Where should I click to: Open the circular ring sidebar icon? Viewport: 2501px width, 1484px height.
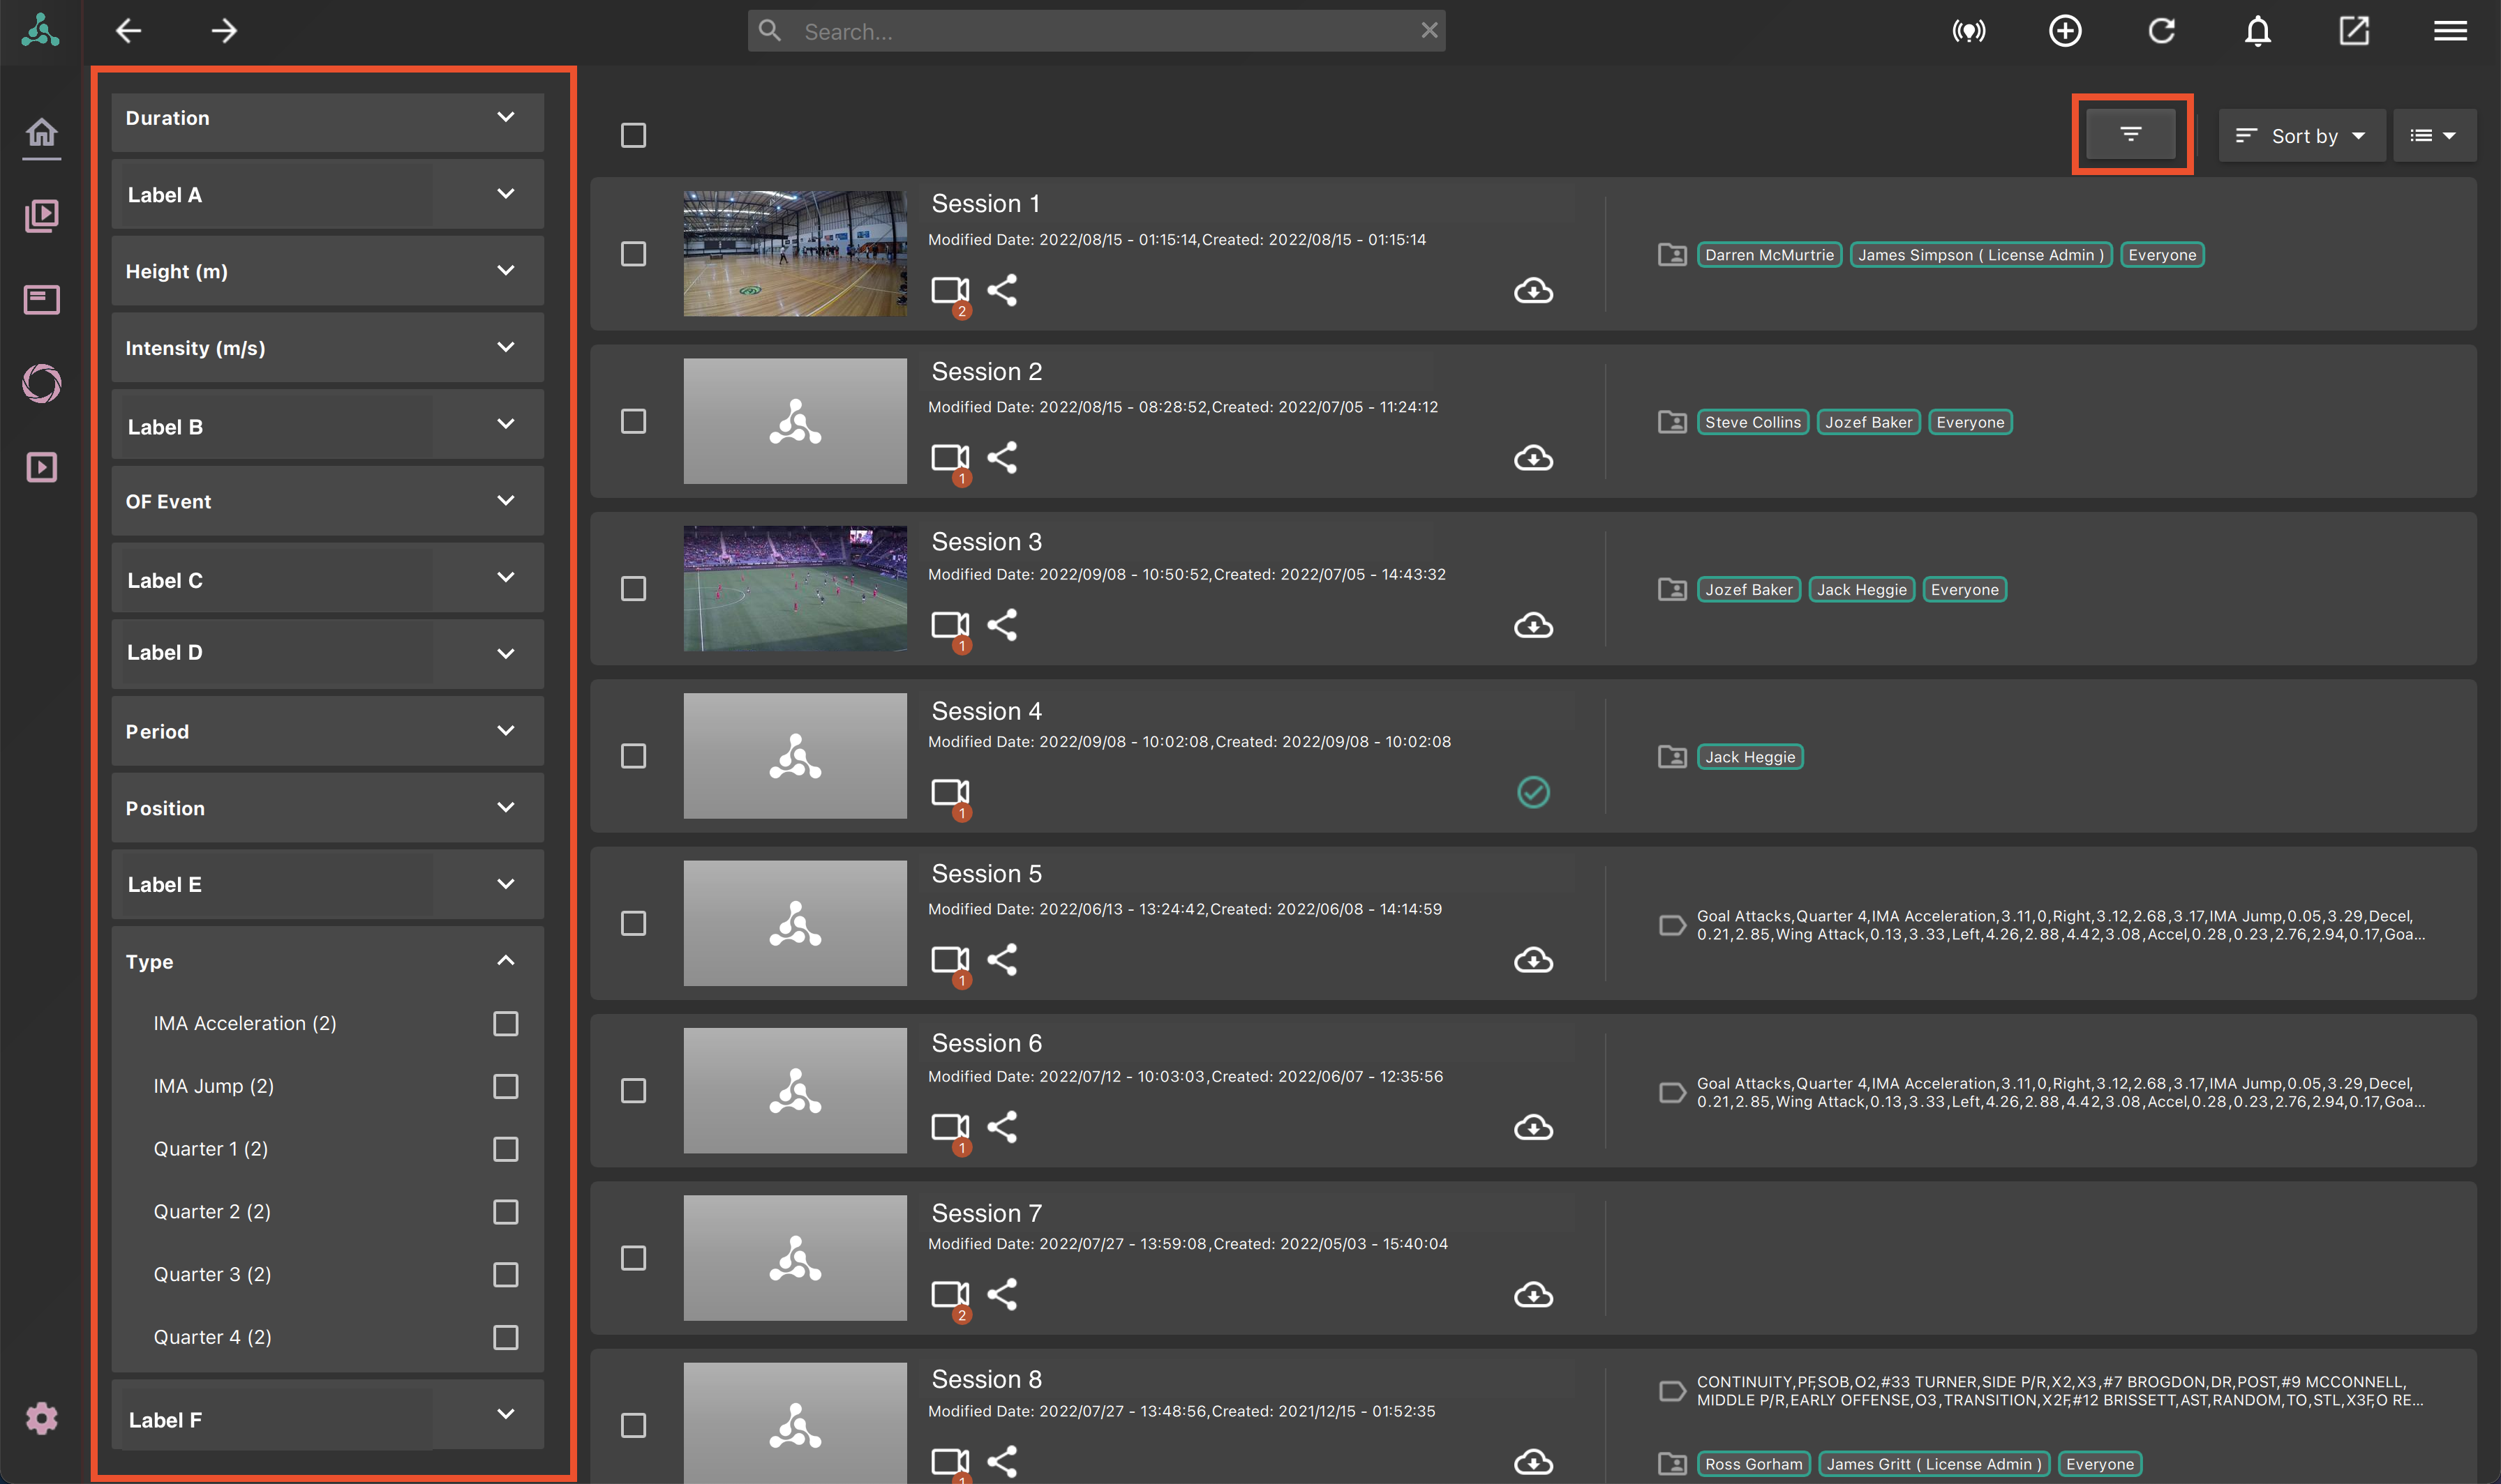point(41,383)
